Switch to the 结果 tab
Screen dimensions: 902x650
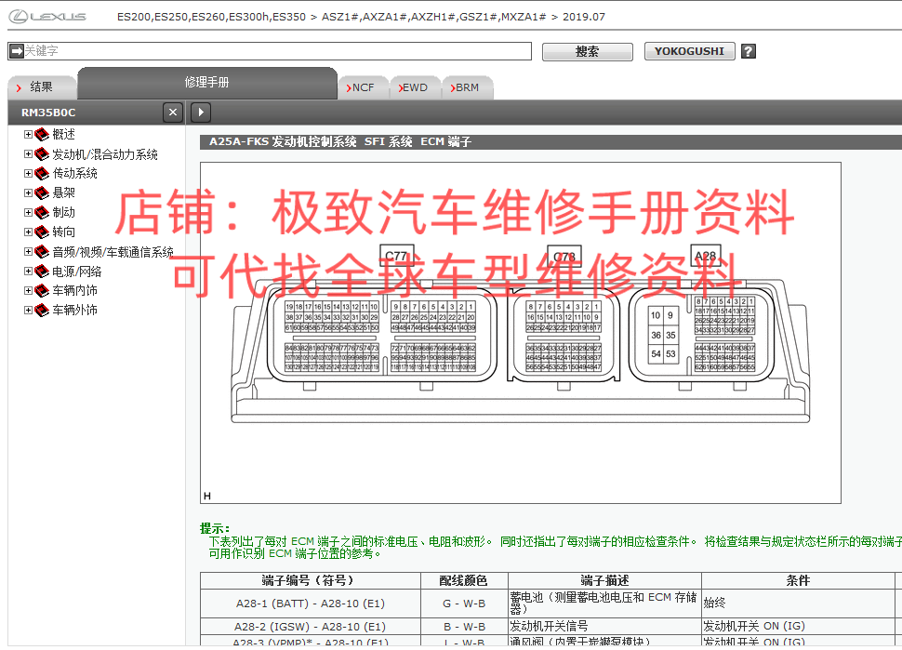coord(42,87)
